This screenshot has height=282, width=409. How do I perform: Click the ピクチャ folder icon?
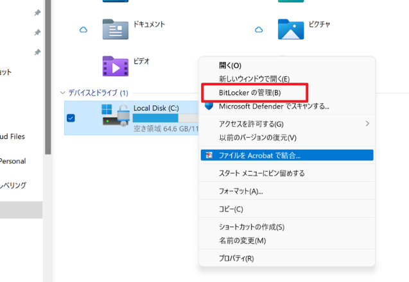pyautogui.click(x=291, y=29)
